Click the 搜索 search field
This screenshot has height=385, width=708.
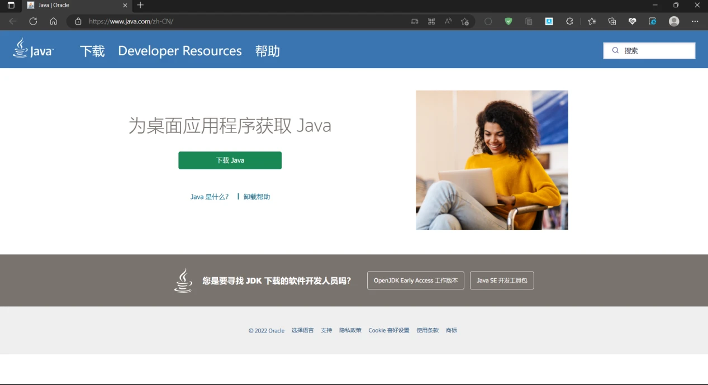pyautogui.click(x=649, y=50)
